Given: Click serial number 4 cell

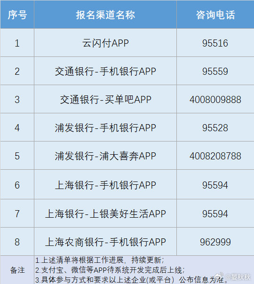Looking at the screenshot, I should pos(17,128).
